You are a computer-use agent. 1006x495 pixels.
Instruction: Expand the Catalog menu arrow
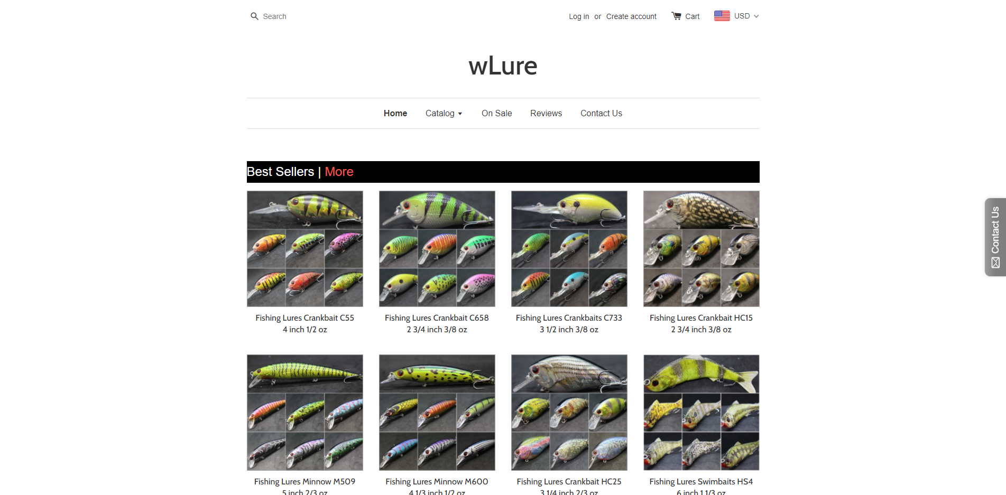[460, 114]
